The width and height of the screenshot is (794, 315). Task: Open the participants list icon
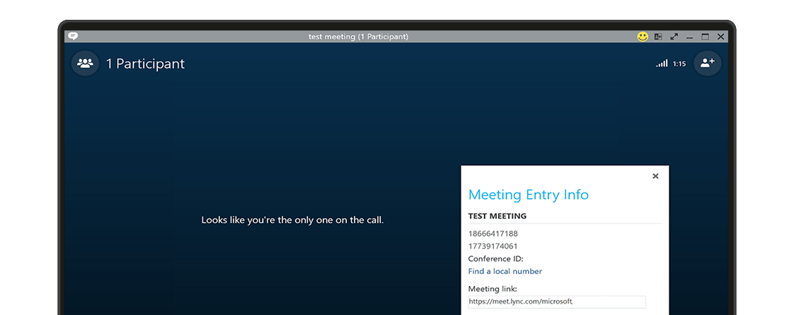[85, 63]
